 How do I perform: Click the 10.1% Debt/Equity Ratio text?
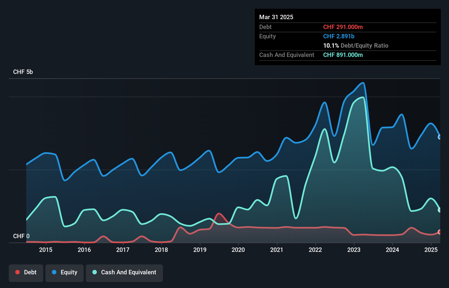[x=356, y=46]
